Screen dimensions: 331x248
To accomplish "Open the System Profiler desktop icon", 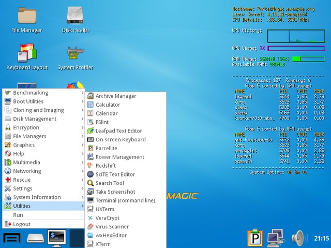I will [76, 57].
